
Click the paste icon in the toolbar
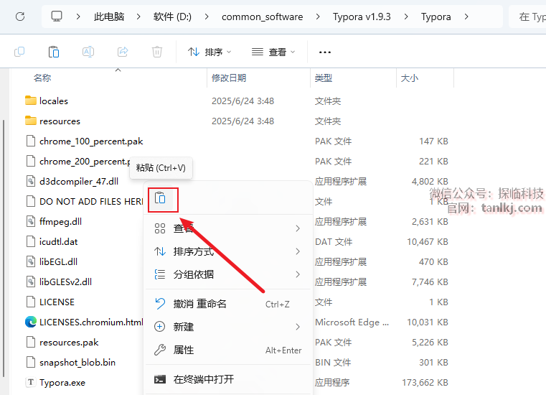coord(54,52)
